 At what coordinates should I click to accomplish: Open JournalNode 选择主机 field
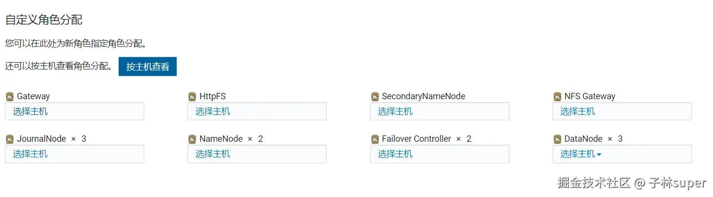click(30, 154)
